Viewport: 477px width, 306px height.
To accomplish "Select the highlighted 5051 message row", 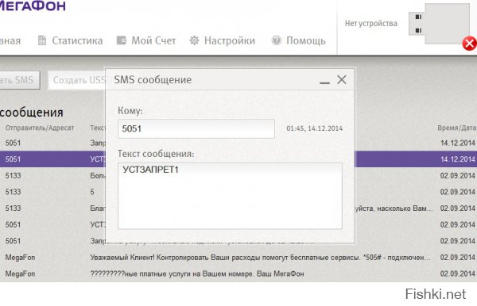I will point(238,159).
